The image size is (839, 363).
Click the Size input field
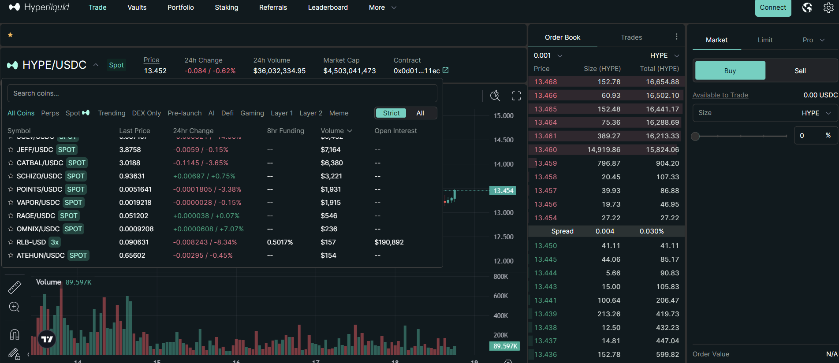pos(765,113)
